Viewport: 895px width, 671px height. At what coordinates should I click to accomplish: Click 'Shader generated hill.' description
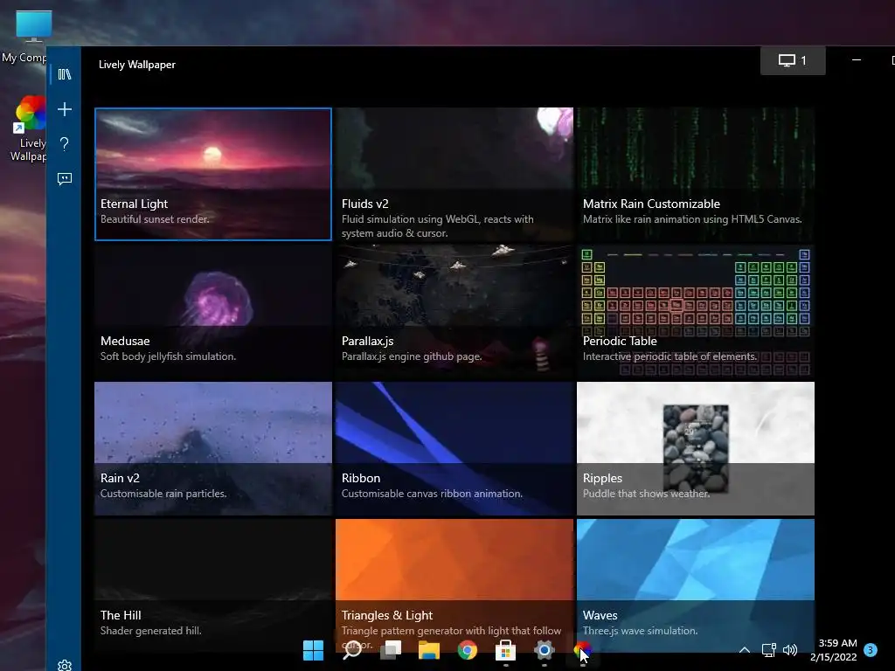pyautogui.click(x=150, y=631)
